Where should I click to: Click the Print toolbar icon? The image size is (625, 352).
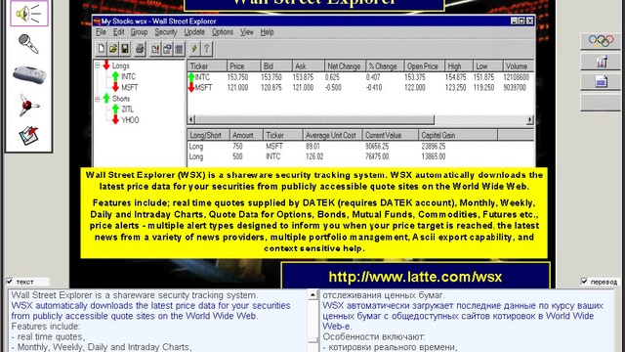pyautogui.click(x=140, y=49)
